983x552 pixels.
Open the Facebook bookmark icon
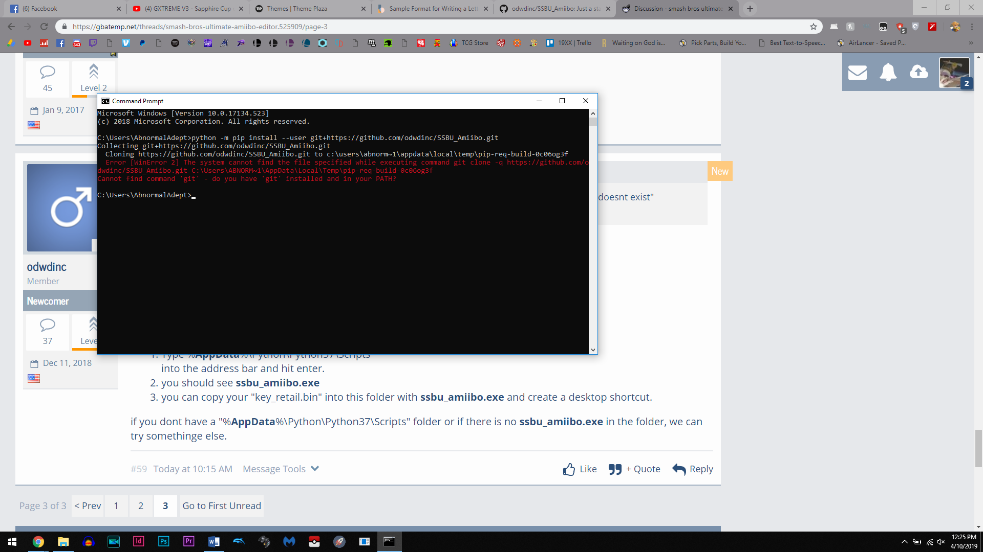point(60,43)
